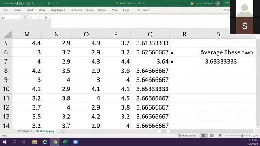Select row 10 header
This screenshot has height=146, width=260.
point(6,89)
